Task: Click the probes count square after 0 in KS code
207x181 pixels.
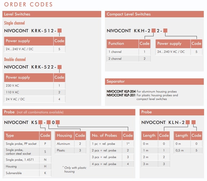Action: 58,122
